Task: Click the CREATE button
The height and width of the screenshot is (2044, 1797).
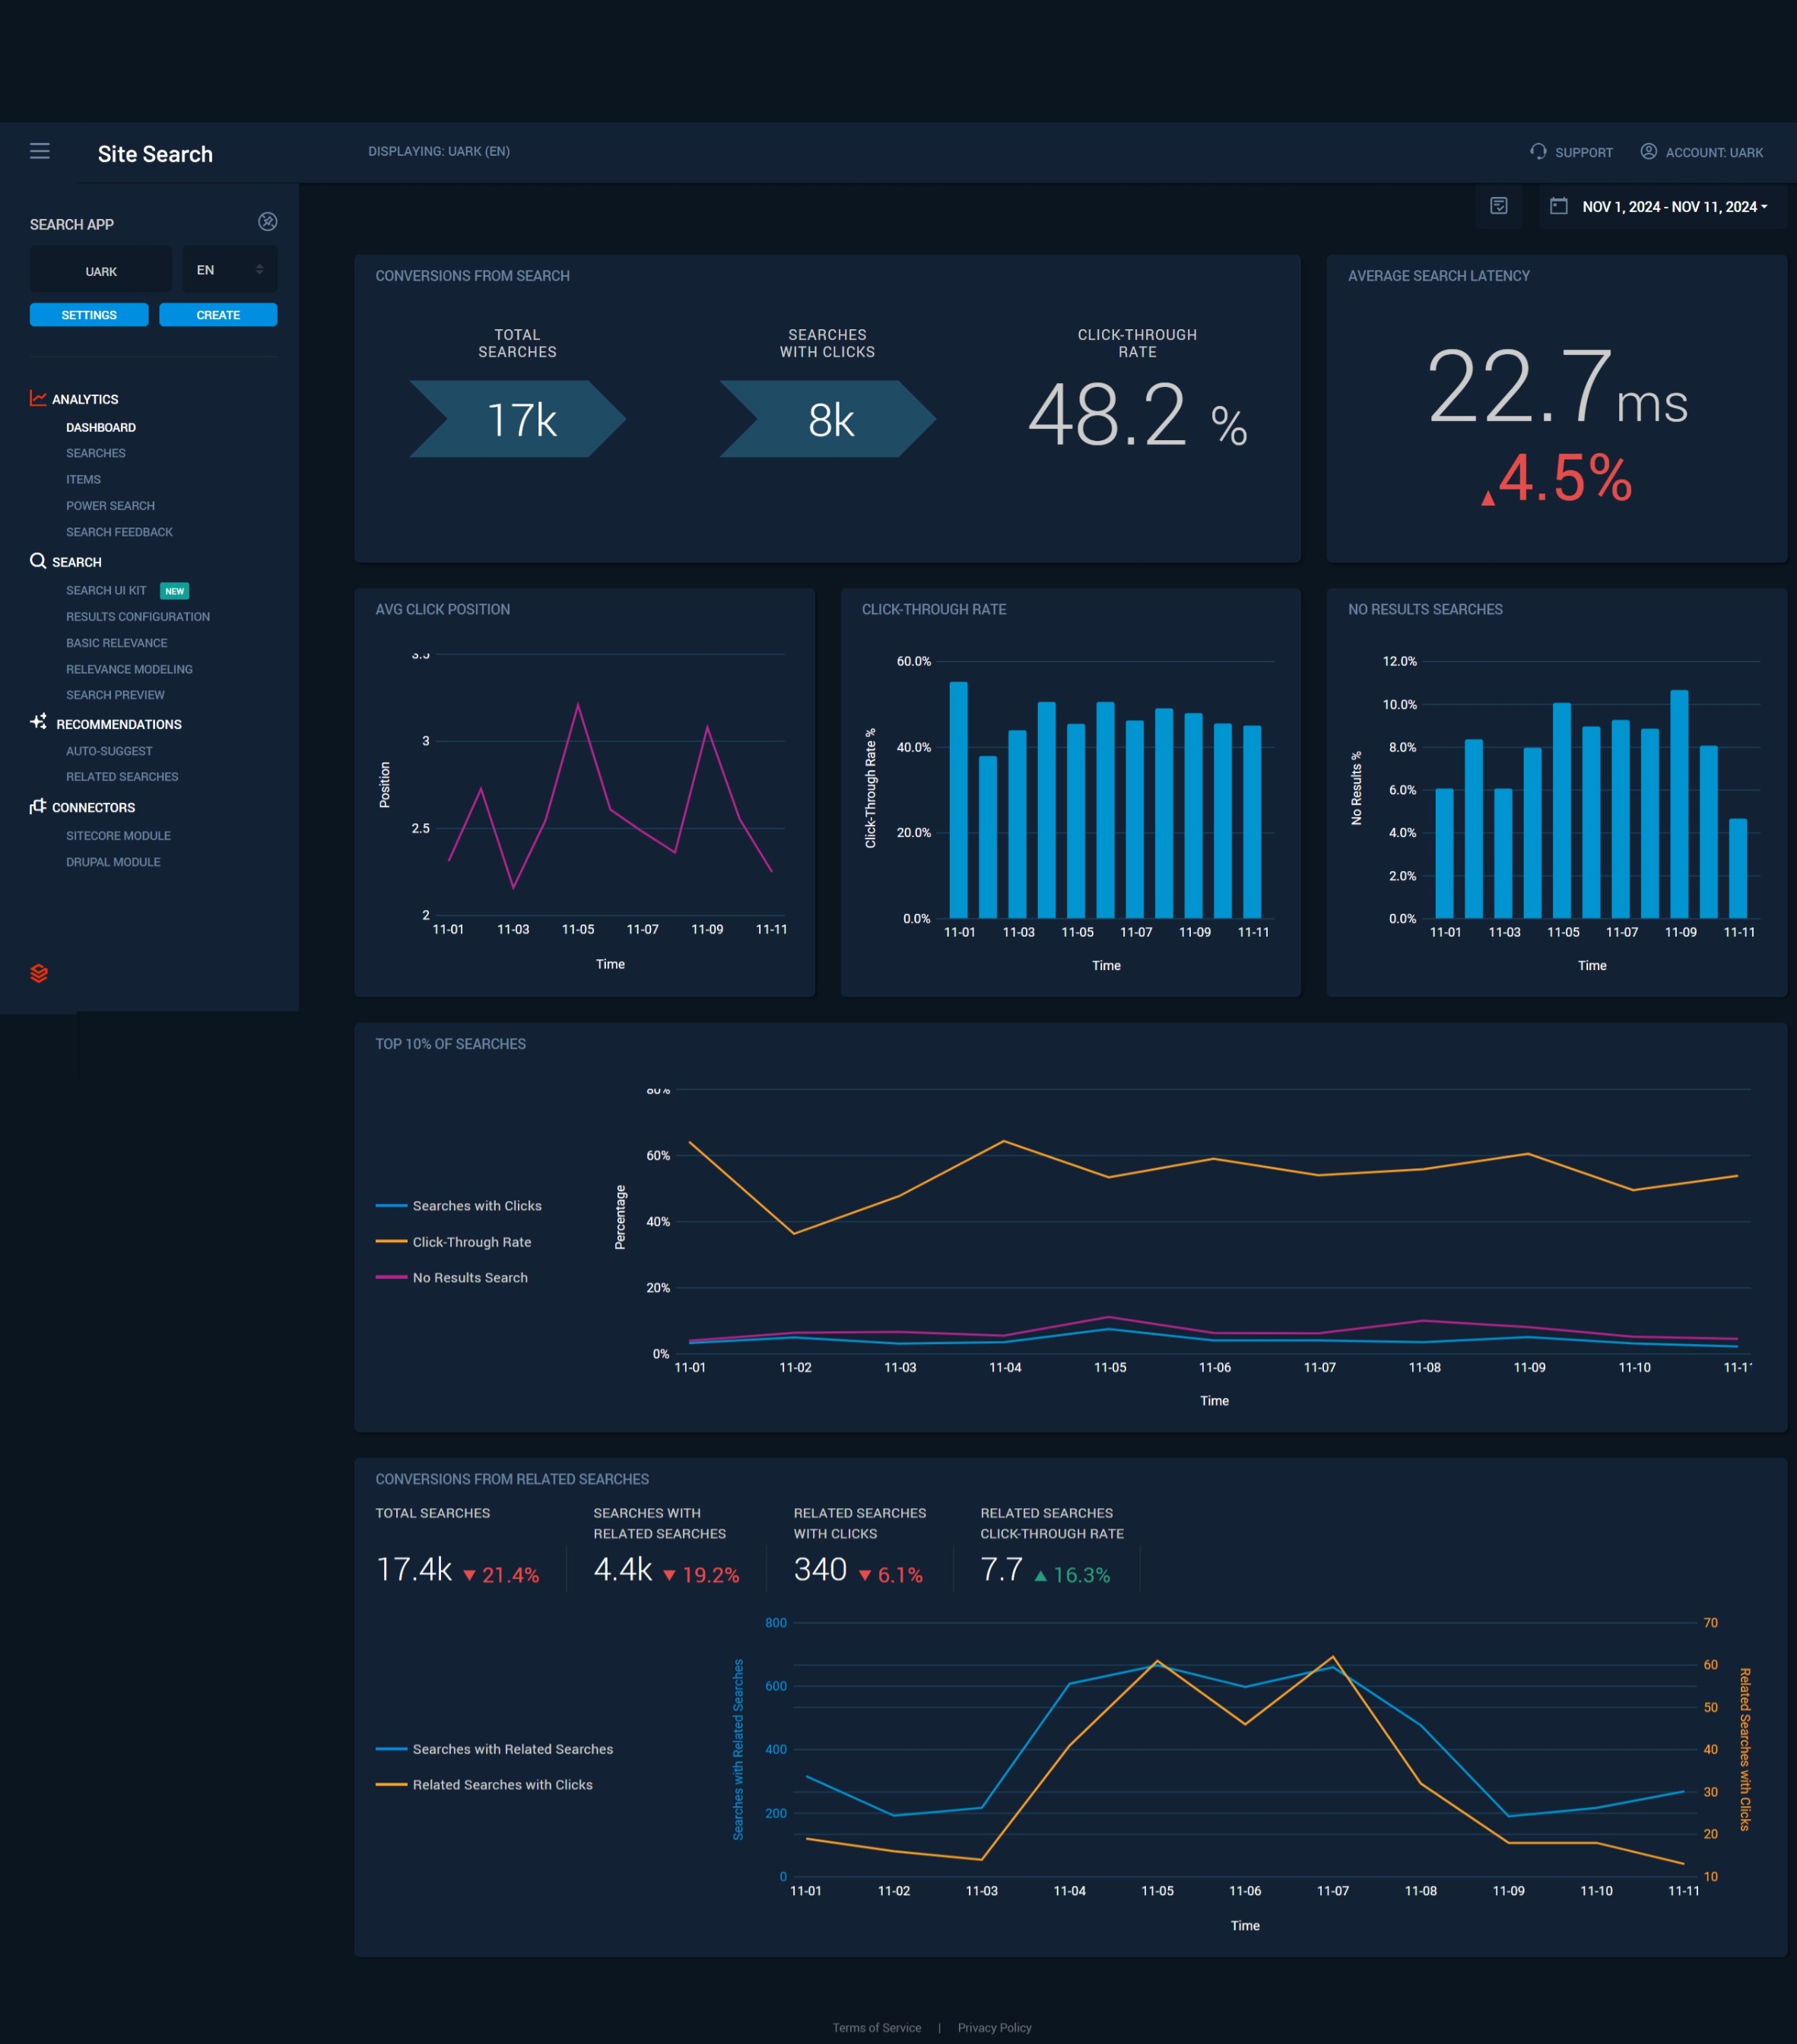Action: pos(217,315)
